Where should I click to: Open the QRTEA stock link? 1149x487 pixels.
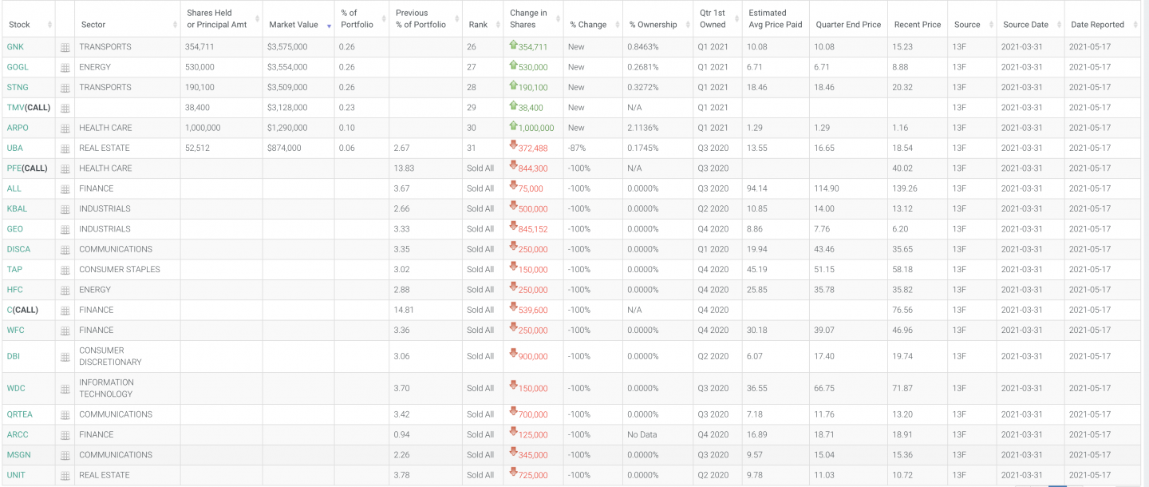click(20, 414)
